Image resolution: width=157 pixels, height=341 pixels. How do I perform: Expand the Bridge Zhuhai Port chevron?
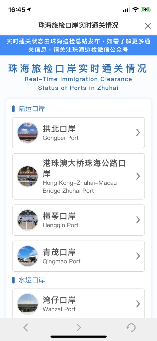138,176
